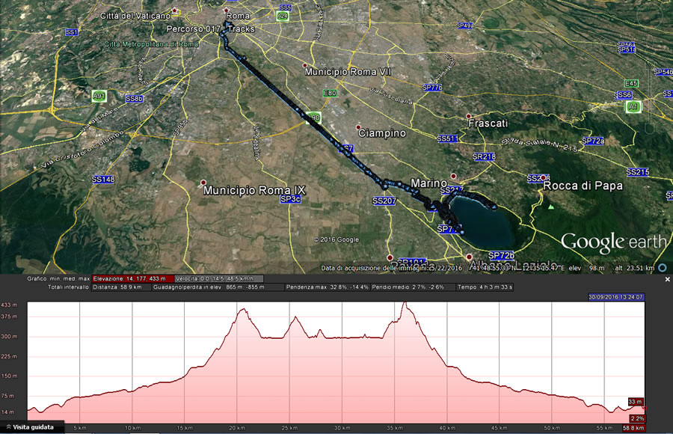673x434 pixels.
Task: Click the green mountain peak triangle icon
Action: [551, 207]
